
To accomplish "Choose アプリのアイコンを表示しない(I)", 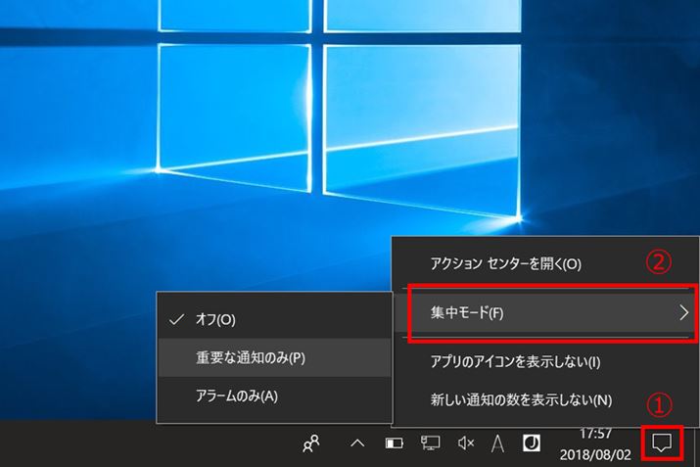I will point(545,361).
